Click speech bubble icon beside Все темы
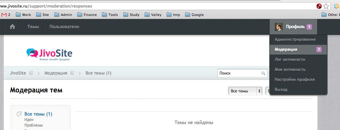The height and width of the screenshot is (130, 340). pos(19,114)
